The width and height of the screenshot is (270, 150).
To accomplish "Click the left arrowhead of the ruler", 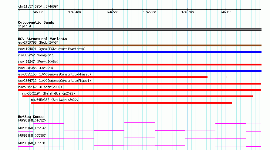I will [19, 9].
